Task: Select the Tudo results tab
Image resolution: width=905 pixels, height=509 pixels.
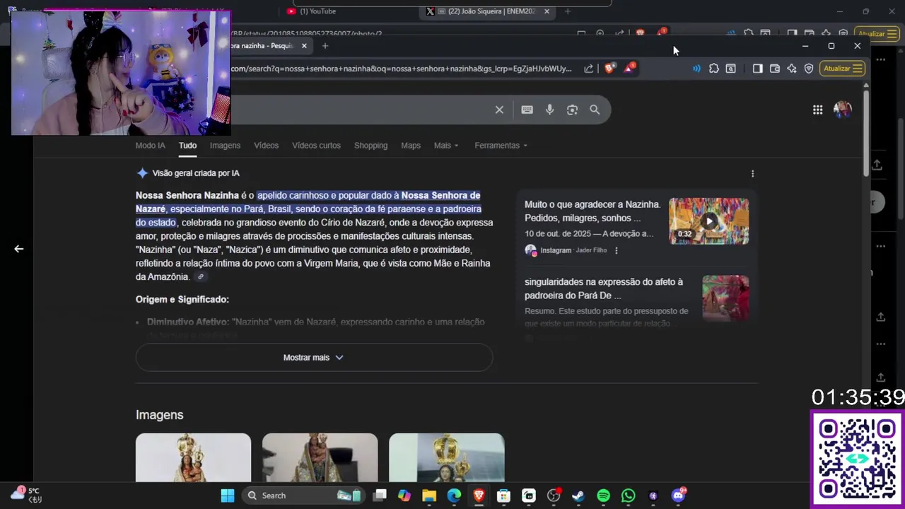Action: (x=187, y=146)
